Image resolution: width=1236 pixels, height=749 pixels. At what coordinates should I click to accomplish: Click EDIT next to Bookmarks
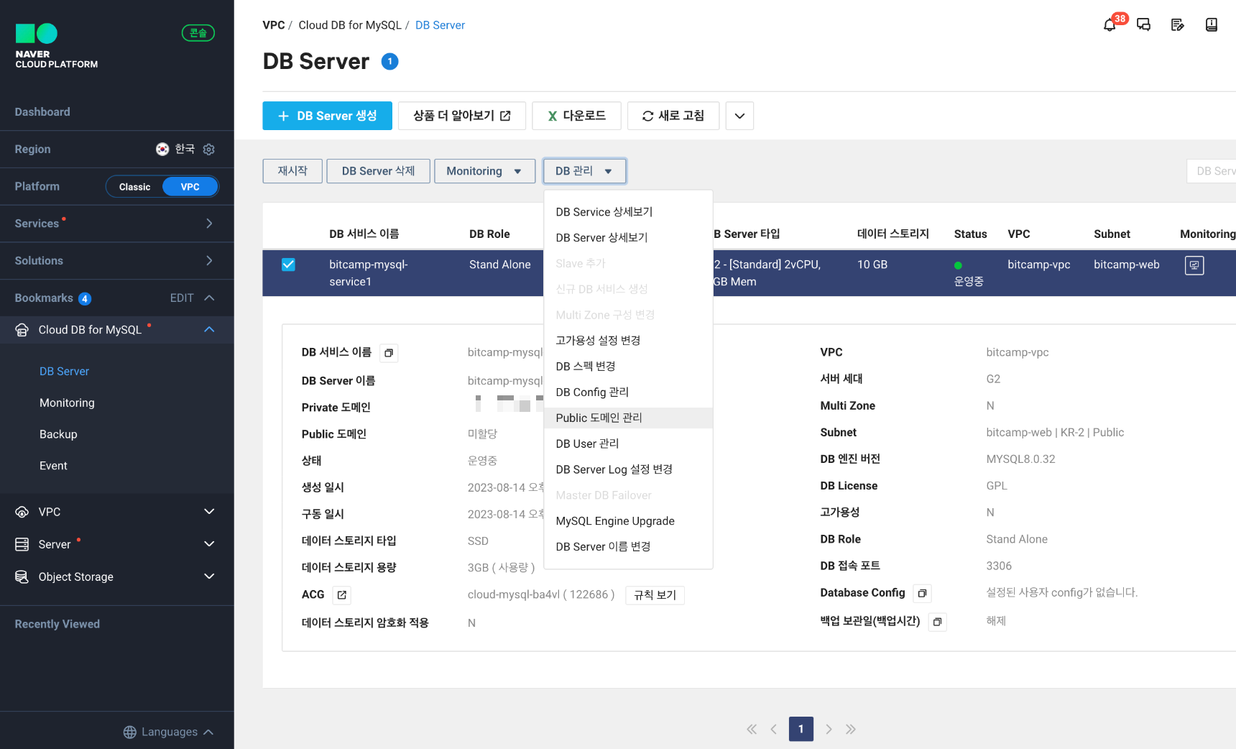[182, 298]
